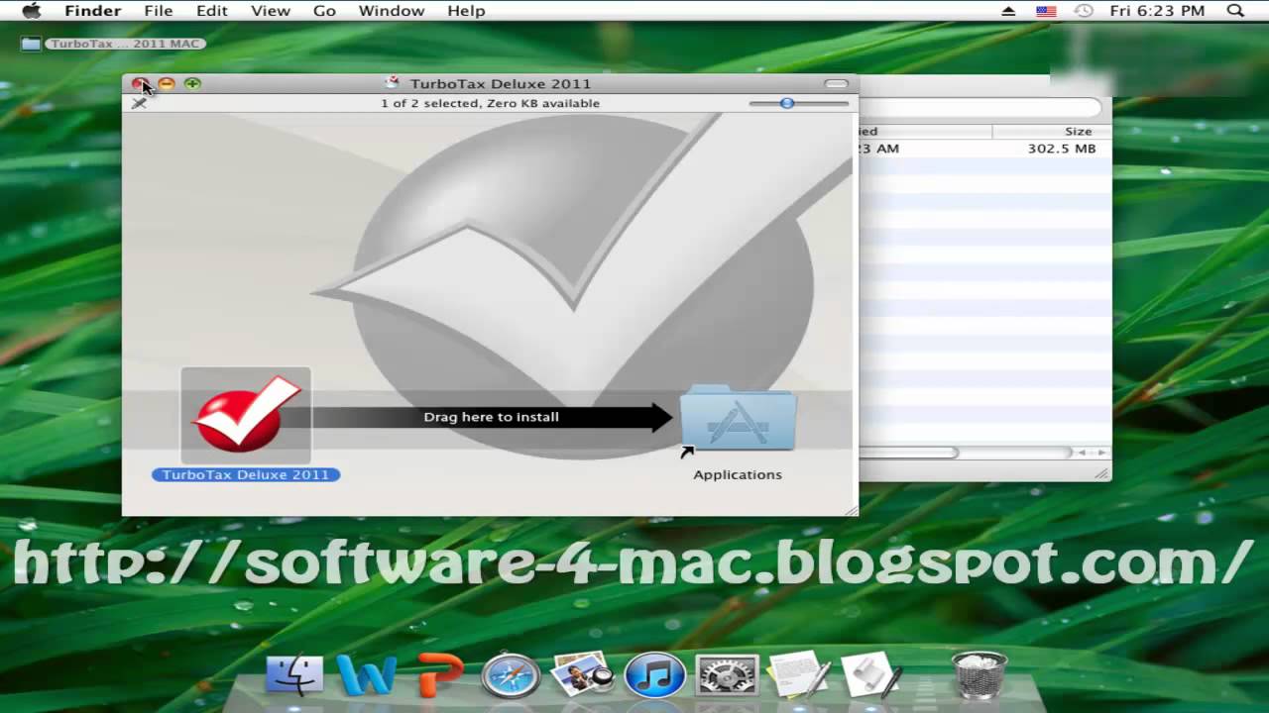
Task: Click the horizontal scrollbar in the back window
Action: pos(907,453)
